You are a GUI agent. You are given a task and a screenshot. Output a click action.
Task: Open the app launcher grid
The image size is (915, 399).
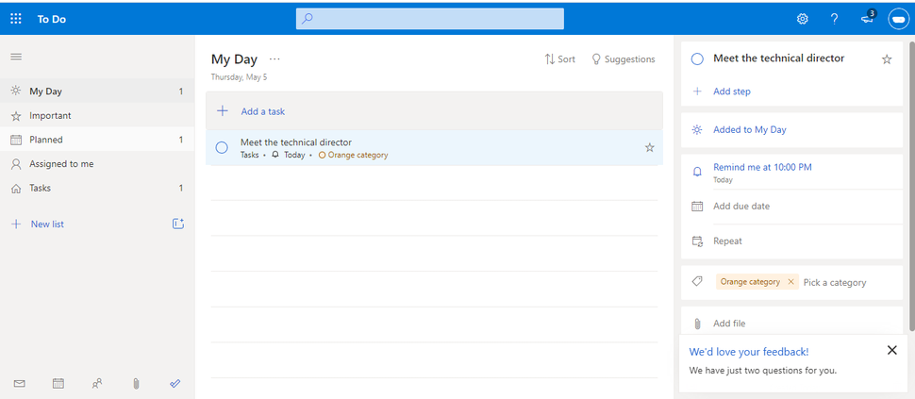[15, 19]
